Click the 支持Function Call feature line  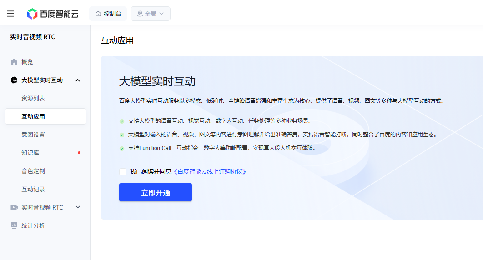[x=222, y=148]
